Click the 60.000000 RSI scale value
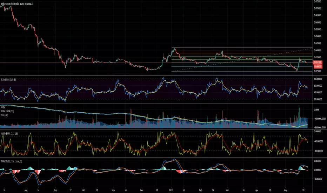The height and width of the screenshot is (193, 327). [x=318, y=86]
